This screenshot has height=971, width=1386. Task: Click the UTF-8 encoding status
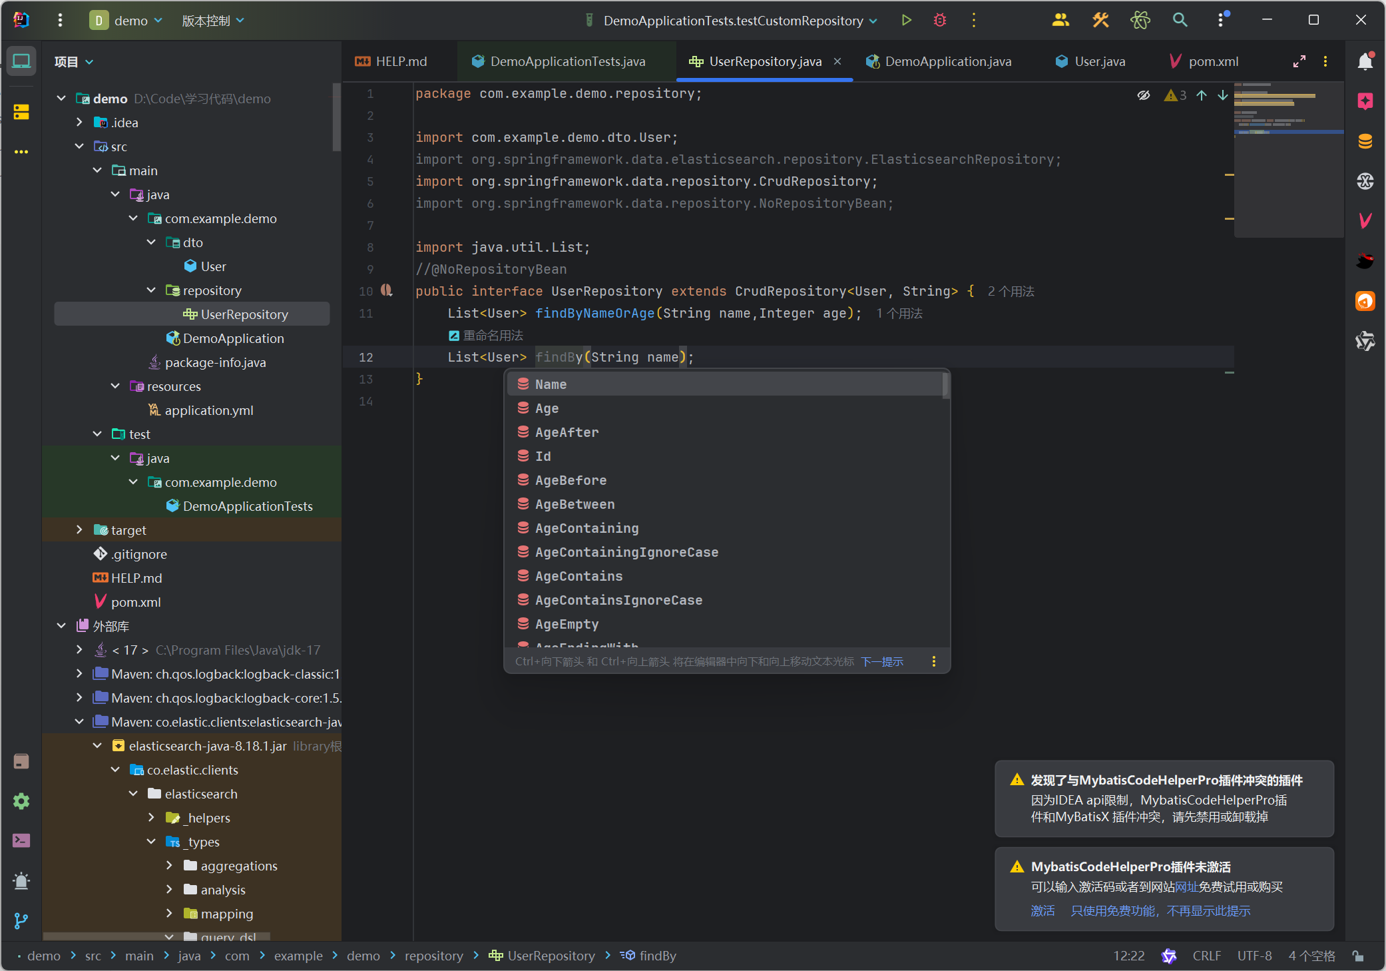pyautogui.click(x=1254, y=956)
